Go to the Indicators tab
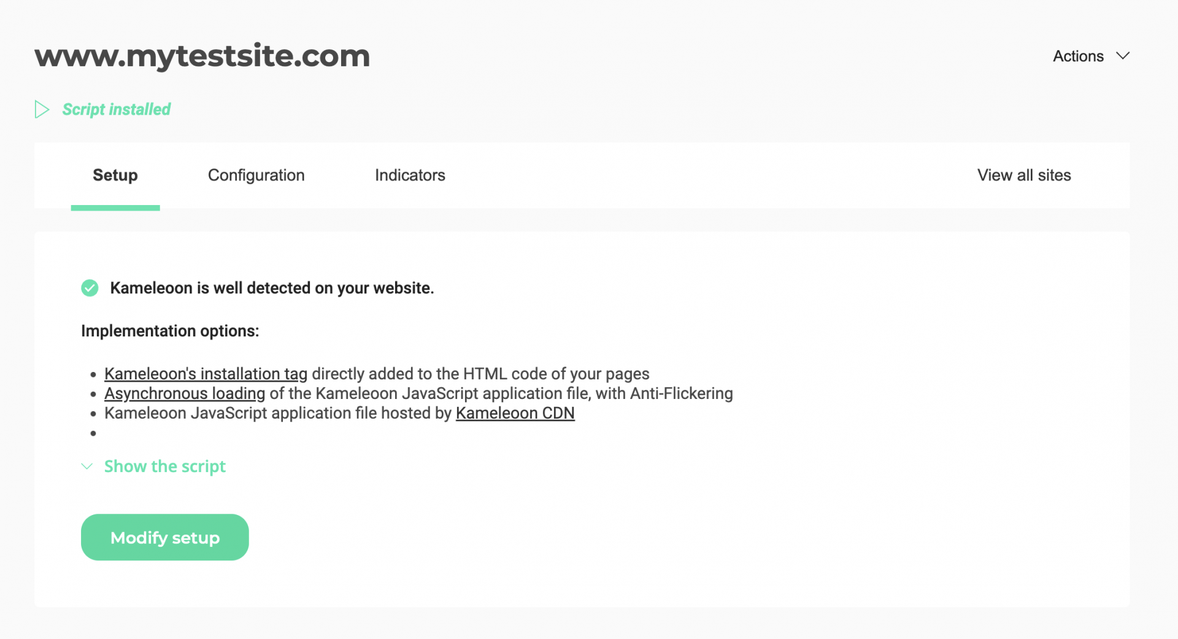Image resolution: width=1178 pixels, height=639 pixels. point(410,176)
